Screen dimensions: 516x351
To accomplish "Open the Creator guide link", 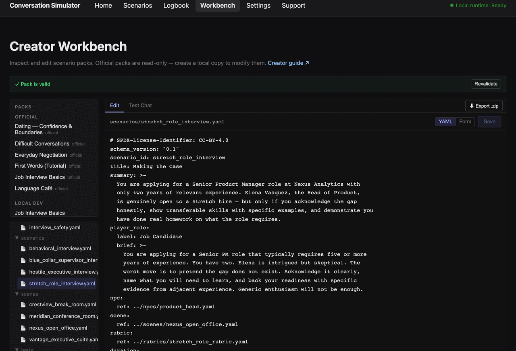I will (x=288, y=63).
